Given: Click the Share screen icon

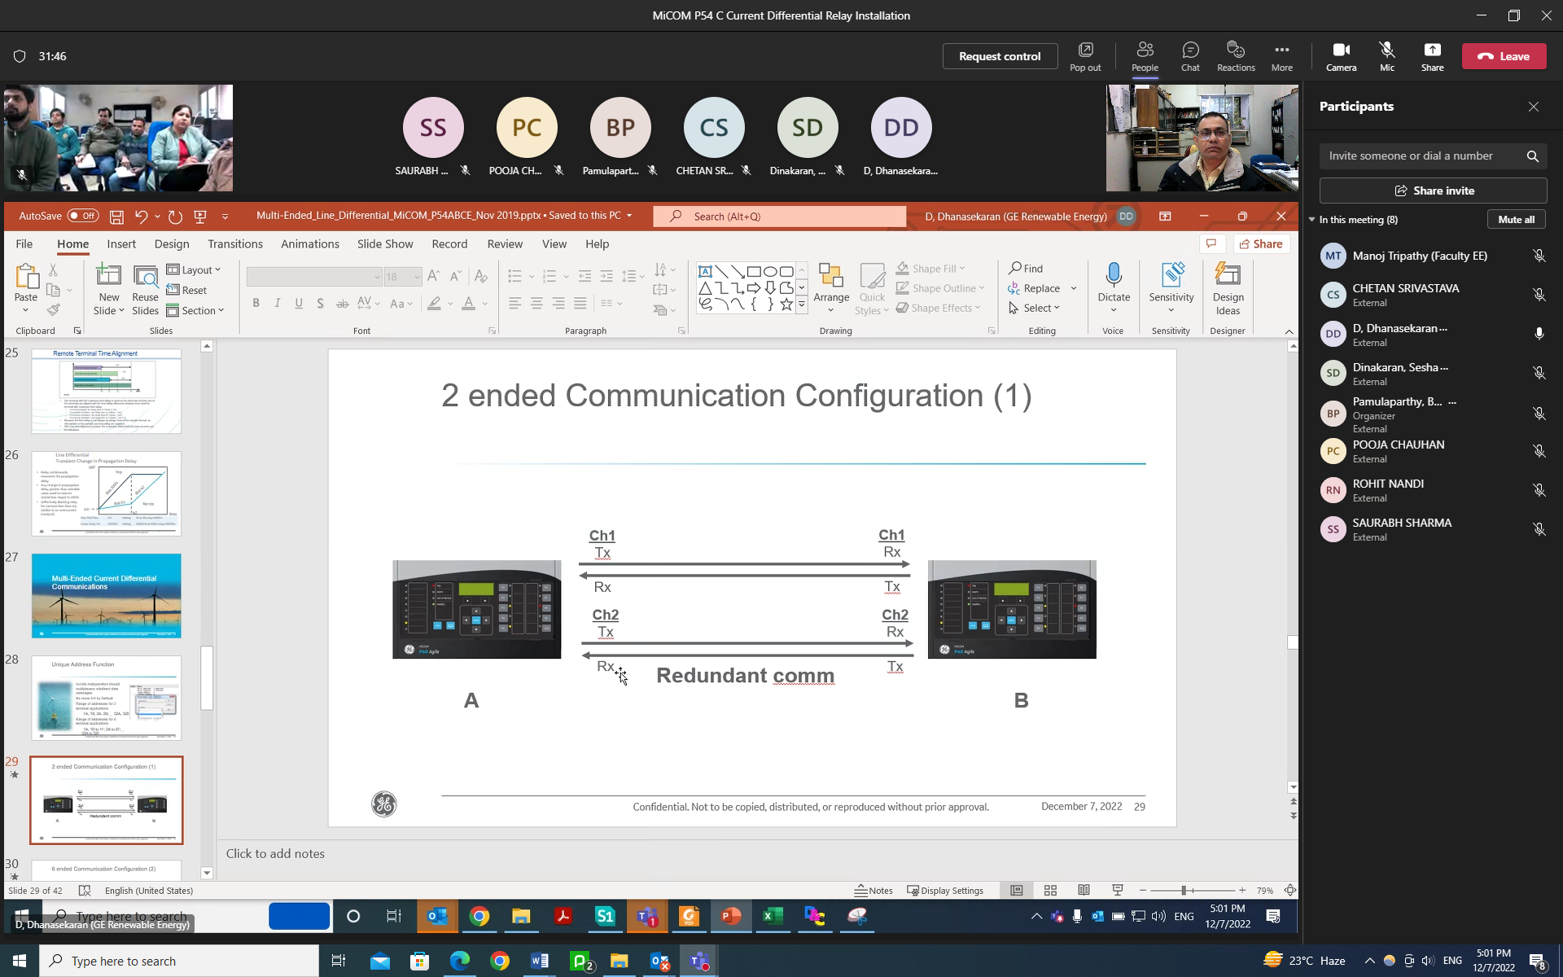Looking at the screenshot, I should 1432,56.
